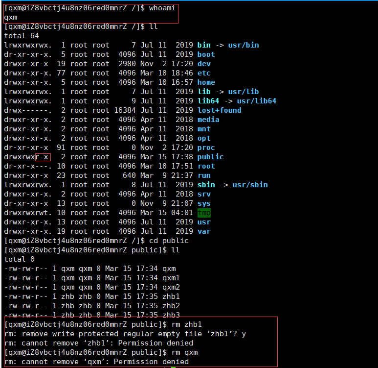Click the 'sbin' directory name
The height and width of the screenshot is (368, 378).
point(206,185)
